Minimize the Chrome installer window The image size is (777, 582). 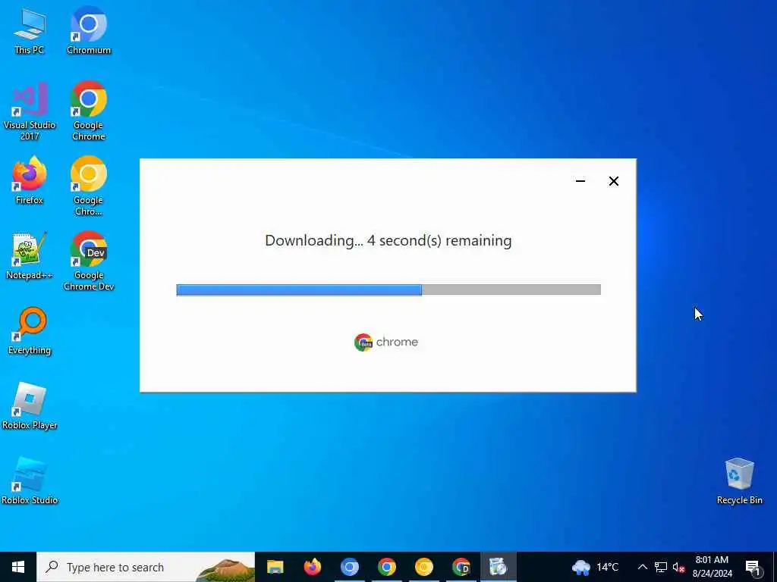580,181
